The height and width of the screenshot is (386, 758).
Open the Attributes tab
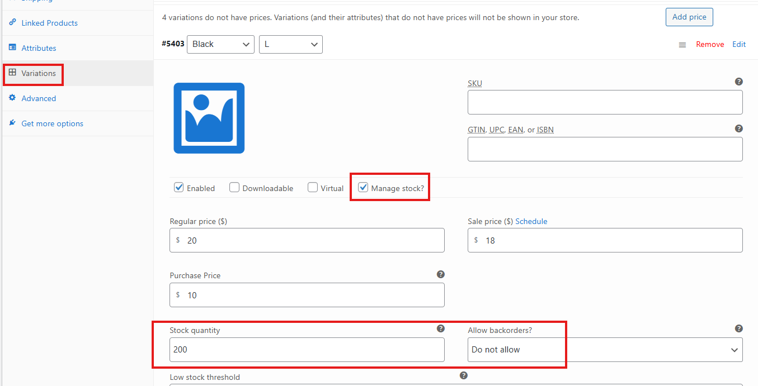pos(78,48)
